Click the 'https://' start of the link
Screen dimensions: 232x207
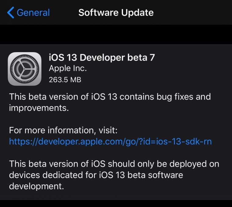tap(24, 141)
